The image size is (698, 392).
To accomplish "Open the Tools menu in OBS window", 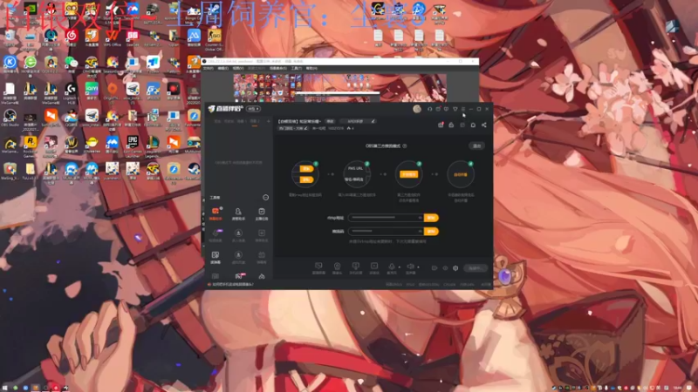I will 296,69.
